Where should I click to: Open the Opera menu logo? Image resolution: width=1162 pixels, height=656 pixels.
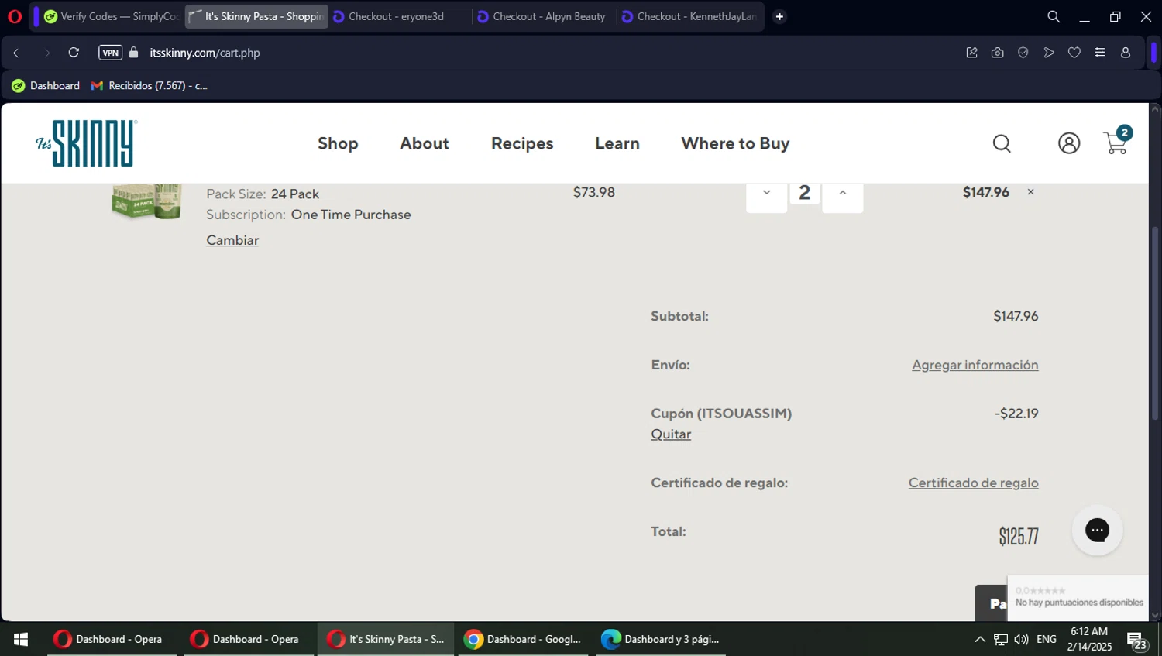click(15, 16)
